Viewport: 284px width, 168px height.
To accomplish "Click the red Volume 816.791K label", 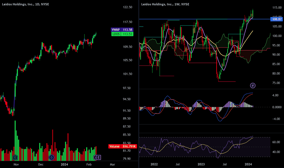I will pyautogui.click(x=122, y=146).
